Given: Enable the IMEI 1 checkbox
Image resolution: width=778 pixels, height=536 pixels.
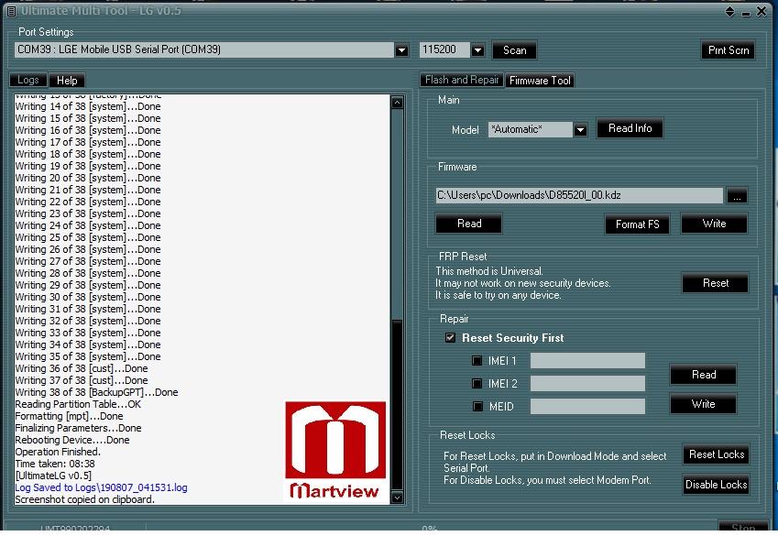Looking at the screenshot, I should click(477, 360).
